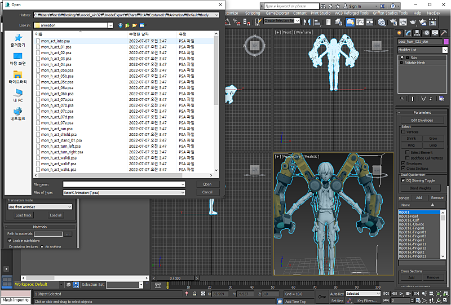Click the Edit Envelopes button
451x305 pixels.
pos(422,120)
